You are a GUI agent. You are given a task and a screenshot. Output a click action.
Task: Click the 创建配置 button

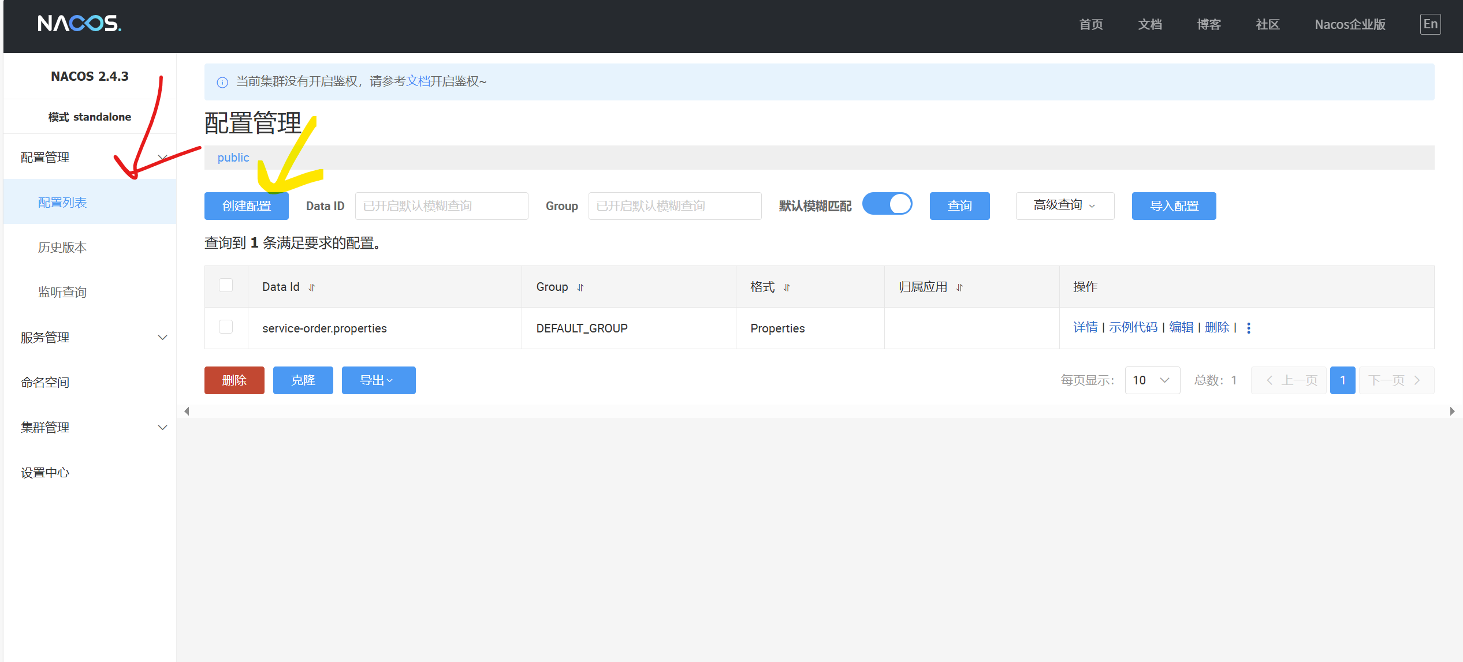[247, 206]
